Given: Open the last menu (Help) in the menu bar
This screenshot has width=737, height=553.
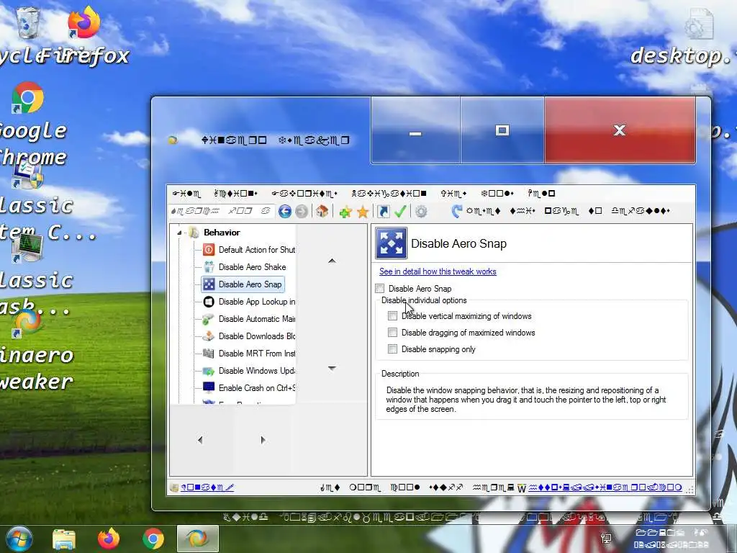Looking at the screenshot, I should [541, 193].
